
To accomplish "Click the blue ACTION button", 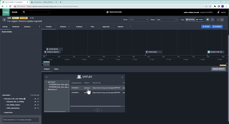I will tap(206, 27).
